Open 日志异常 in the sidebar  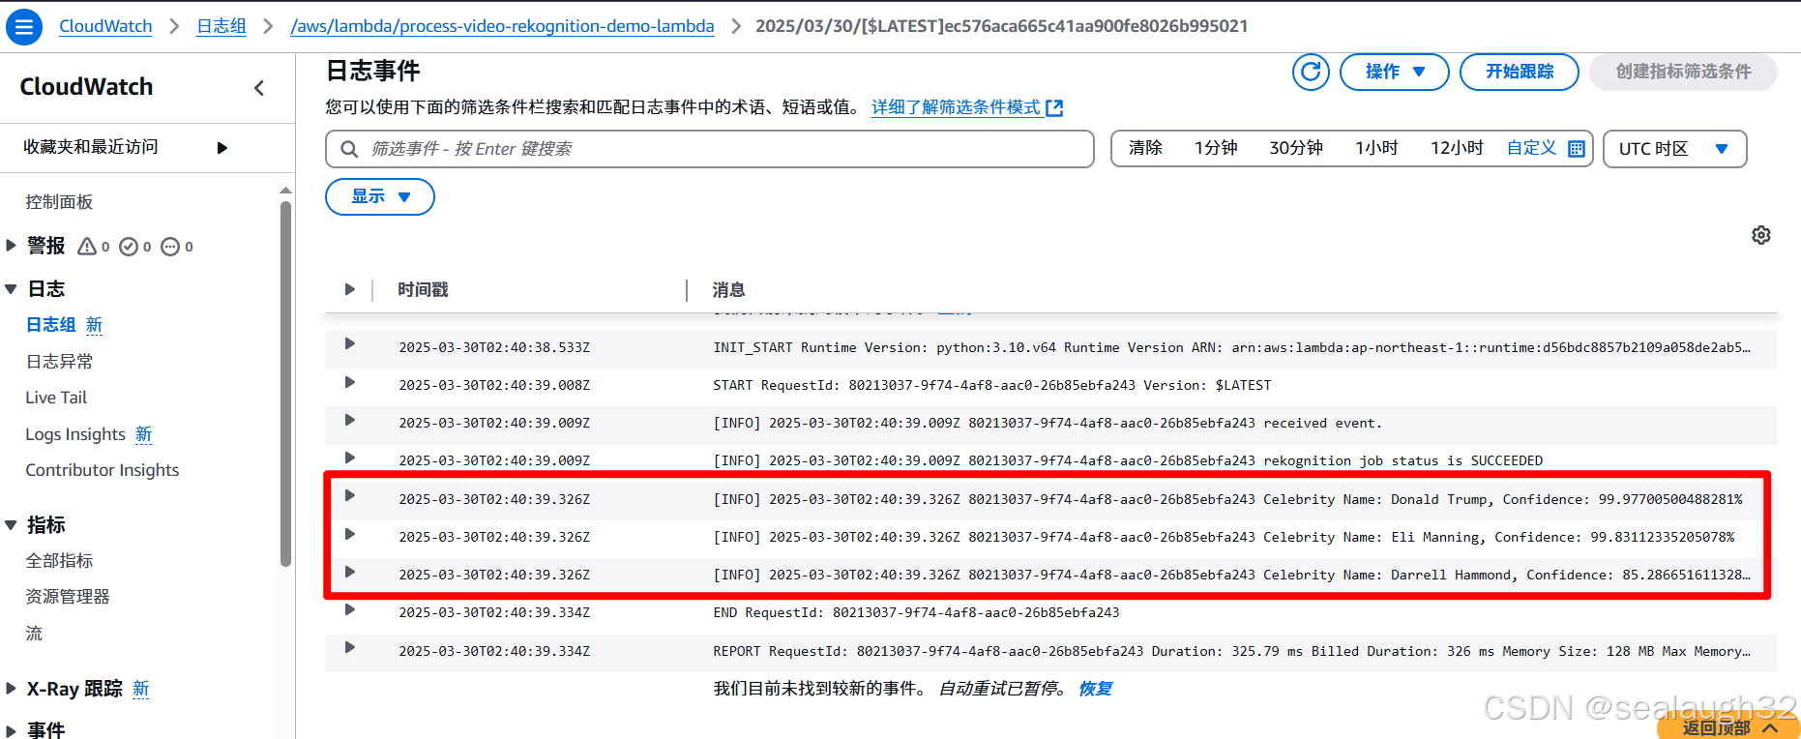[x=59, y=362]
